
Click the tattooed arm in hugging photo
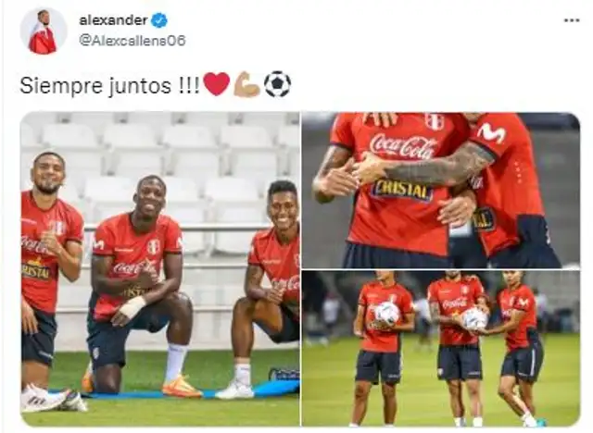pyautogui.click(x=438, y=167)
